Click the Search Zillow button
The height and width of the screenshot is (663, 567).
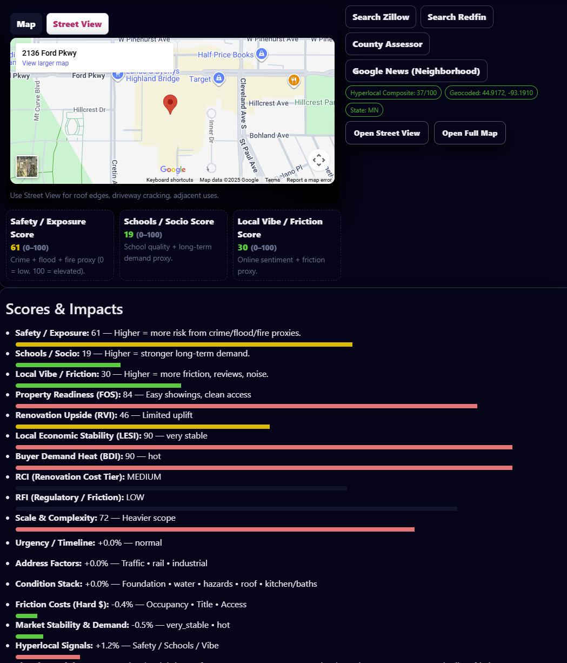pos(381,17)
